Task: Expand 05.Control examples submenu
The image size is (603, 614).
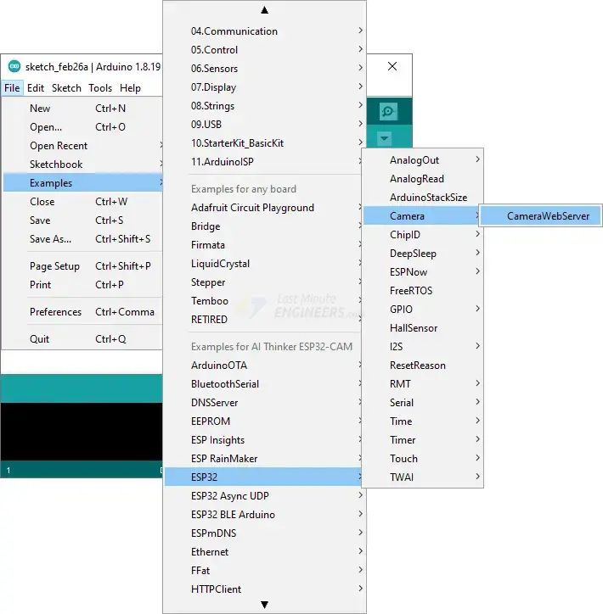Action: (265, 50)
